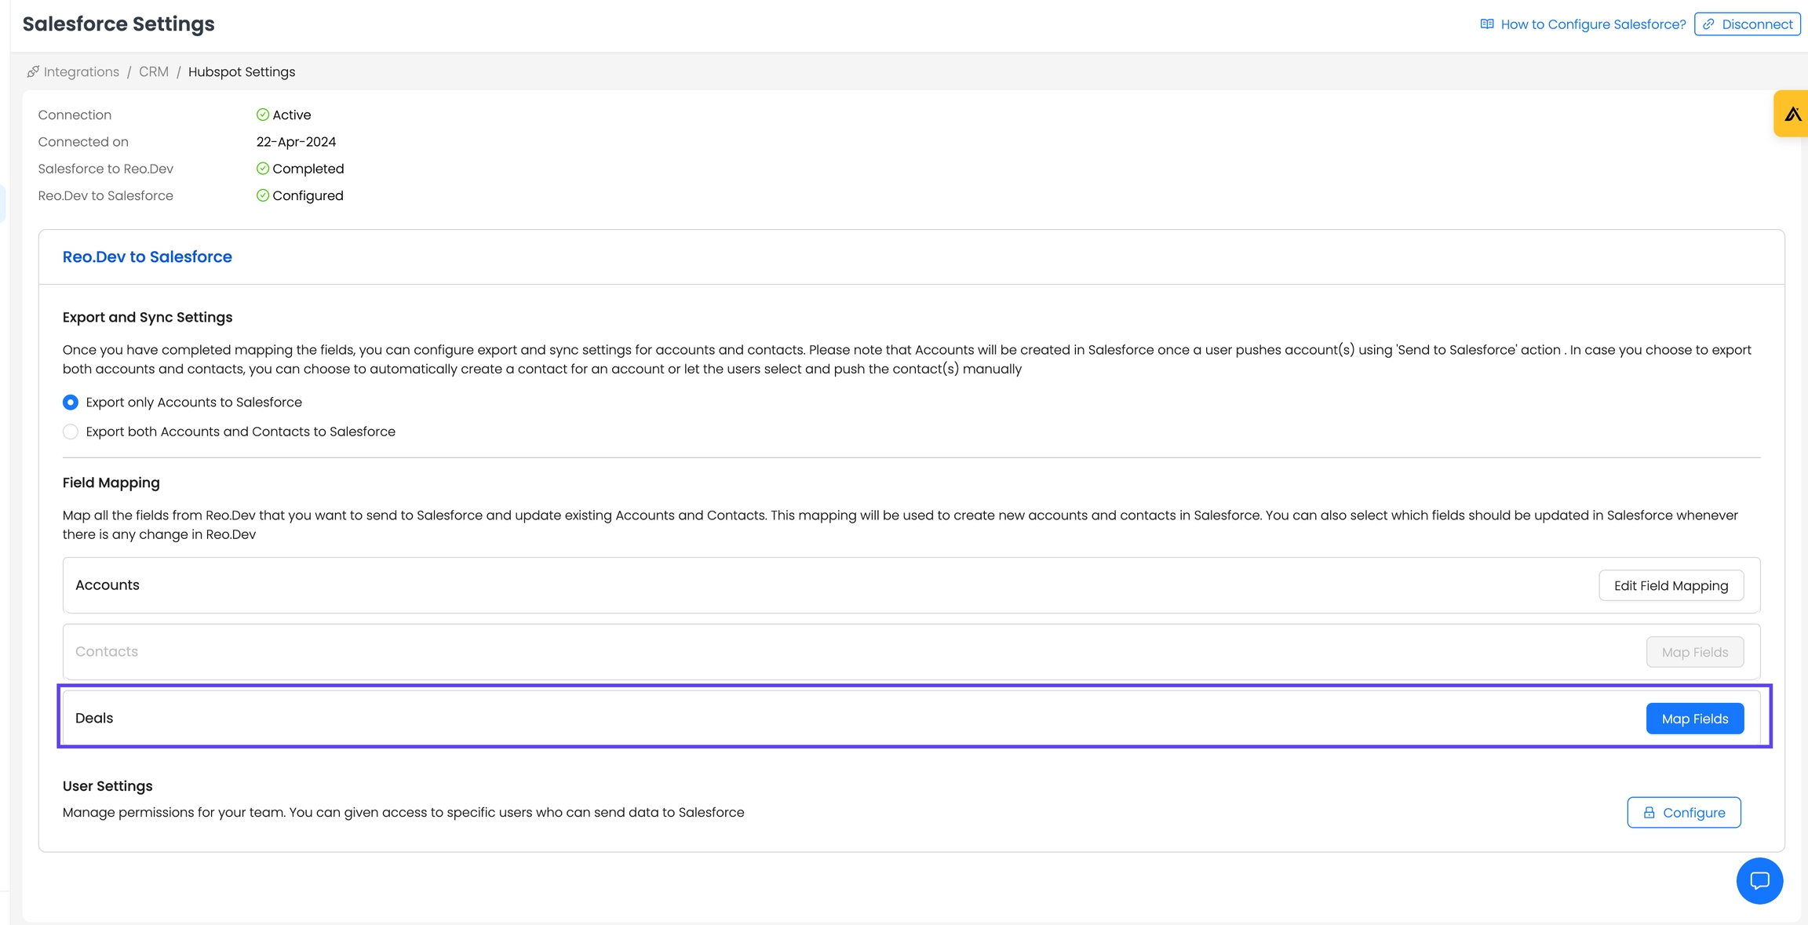Click the Reo.Dev to Salesforce section header
1808x925 pixels.
click(148, 257)
